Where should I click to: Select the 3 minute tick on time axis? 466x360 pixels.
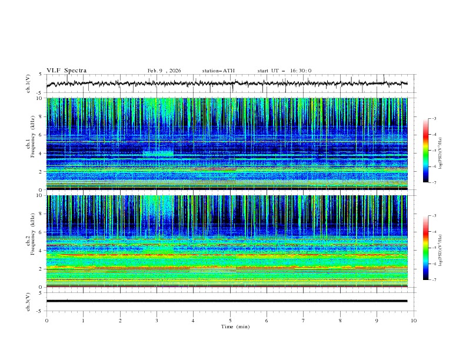157,320
